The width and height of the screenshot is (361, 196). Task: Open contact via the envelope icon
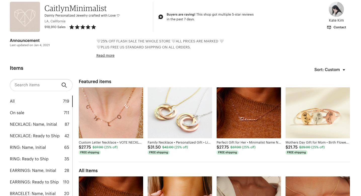[329, 27]
